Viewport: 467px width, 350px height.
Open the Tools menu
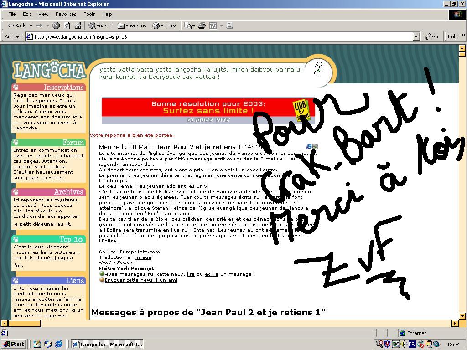pos(89,14)
